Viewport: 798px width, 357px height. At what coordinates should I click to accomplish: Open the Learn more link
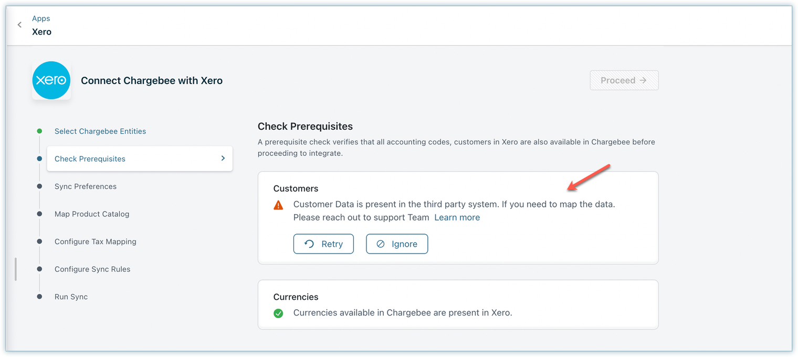457,217
